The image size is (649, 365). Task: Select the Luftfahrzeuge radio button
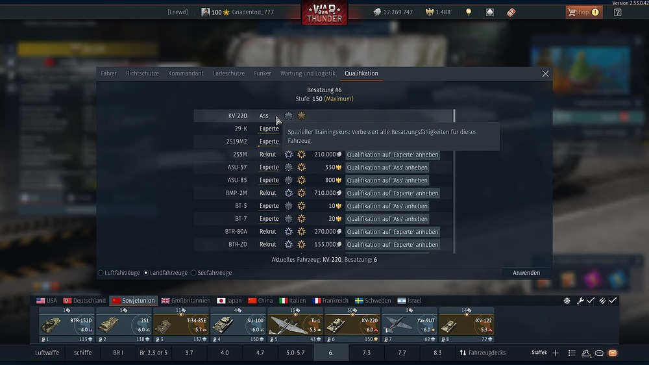click(101, 273)
